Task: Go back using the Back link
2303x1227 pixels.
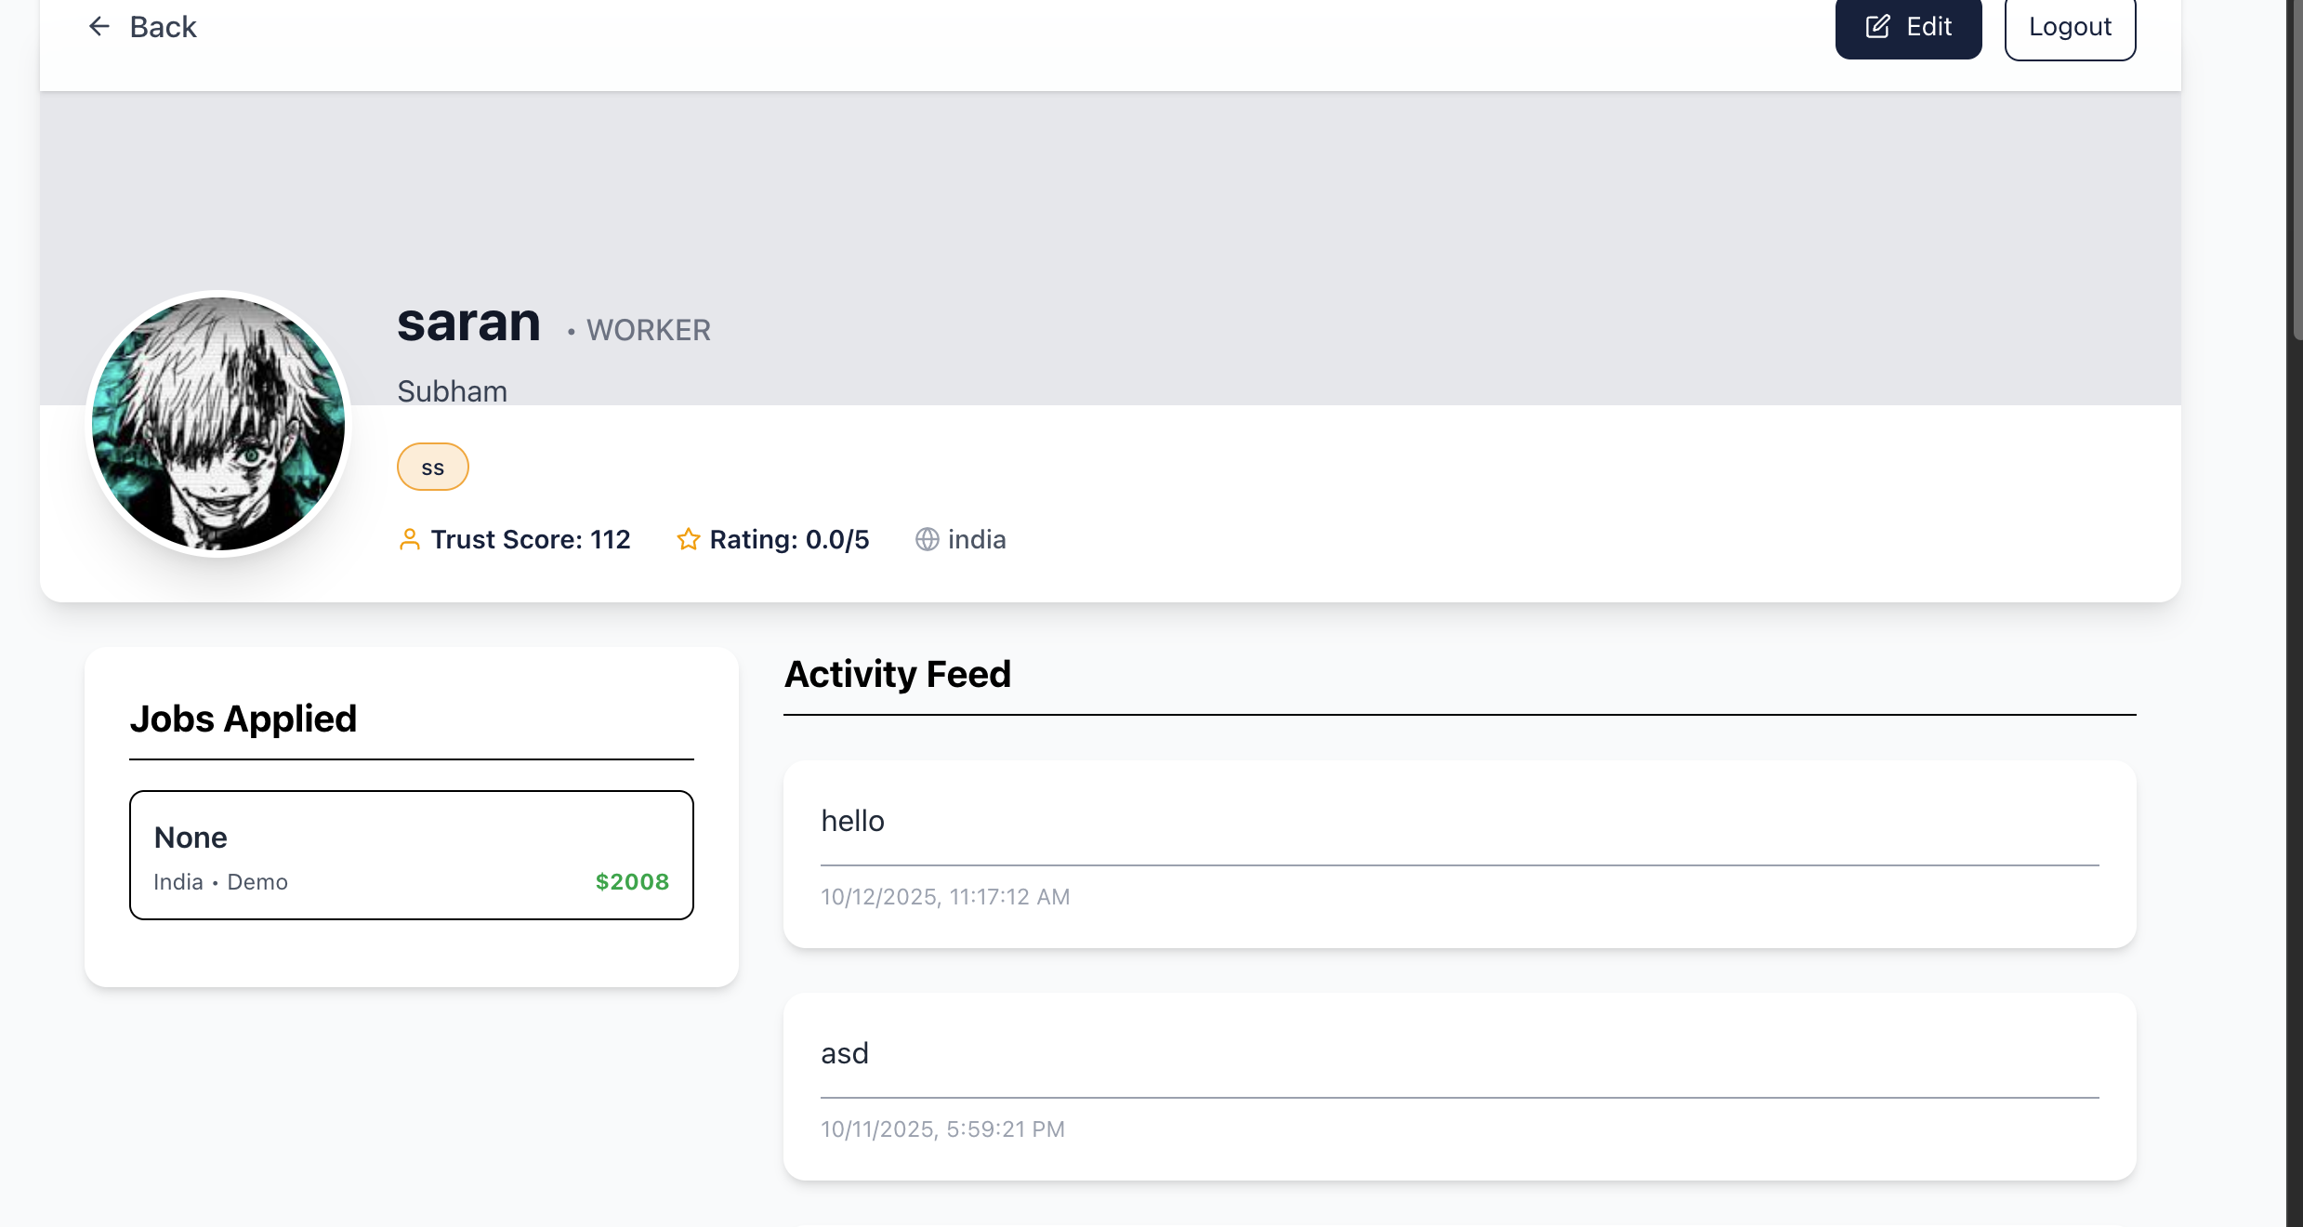Action: tap(163, 27)
